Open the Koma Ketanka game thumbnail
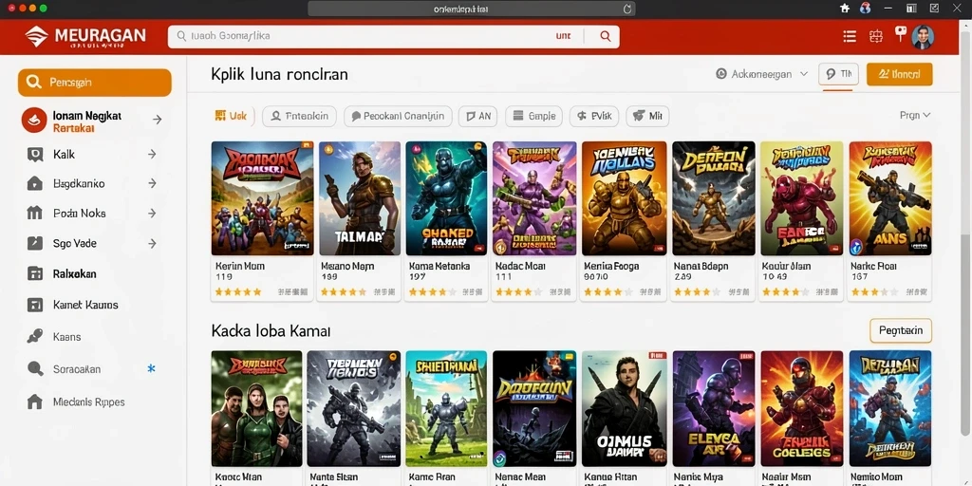This screenshot has height=486, width=972. click(446, 198)
